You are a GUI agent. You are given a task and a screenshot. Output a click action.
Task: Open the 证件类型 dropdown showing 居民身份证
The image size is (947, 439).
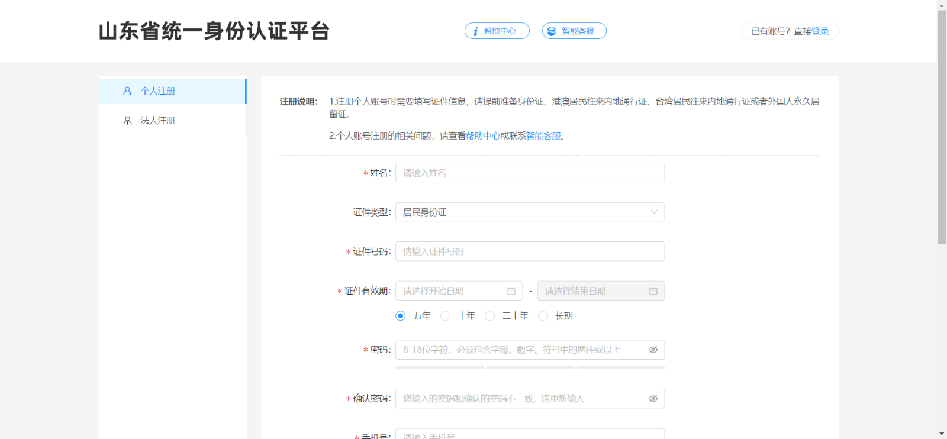point(530,212)
